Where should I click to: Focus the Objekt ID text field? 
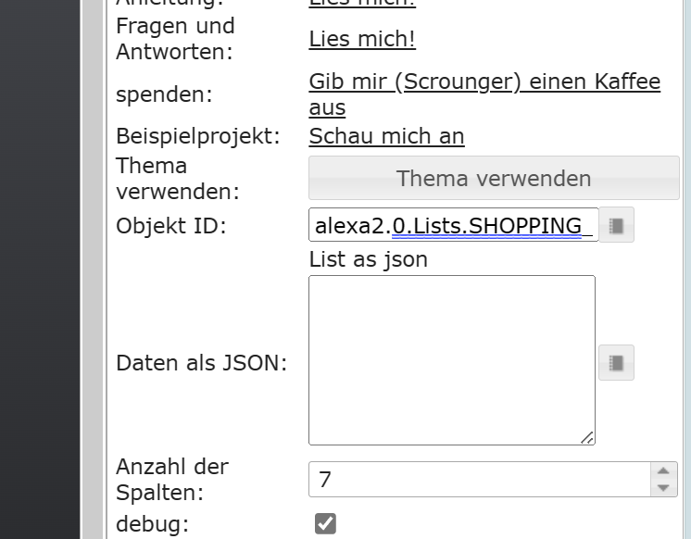point(454,225)
